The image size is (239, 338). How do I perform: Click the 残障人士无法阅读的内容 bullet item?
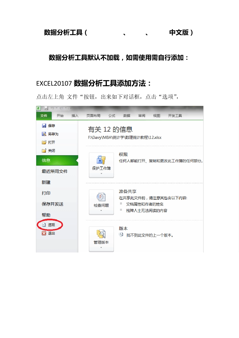pos(147,210)
